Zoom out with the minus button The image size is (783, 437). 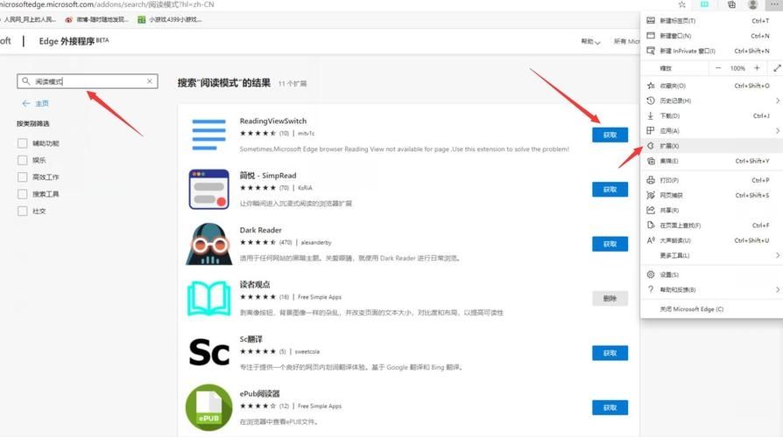(718, 68)
